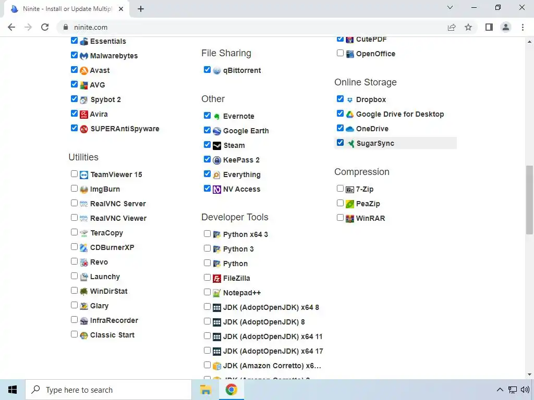The width and height of the screenshot is (534, 400).
Task: Go back to the previous page
Action: coord(11,27)
